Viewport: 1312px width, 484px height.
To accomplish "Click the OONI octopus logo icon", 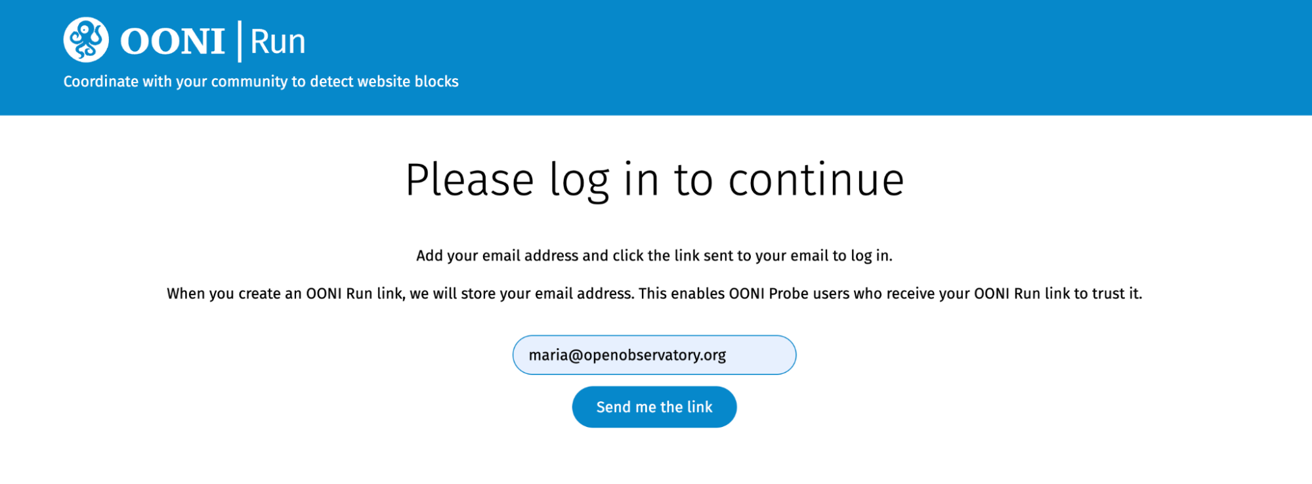I will (86, 40).
